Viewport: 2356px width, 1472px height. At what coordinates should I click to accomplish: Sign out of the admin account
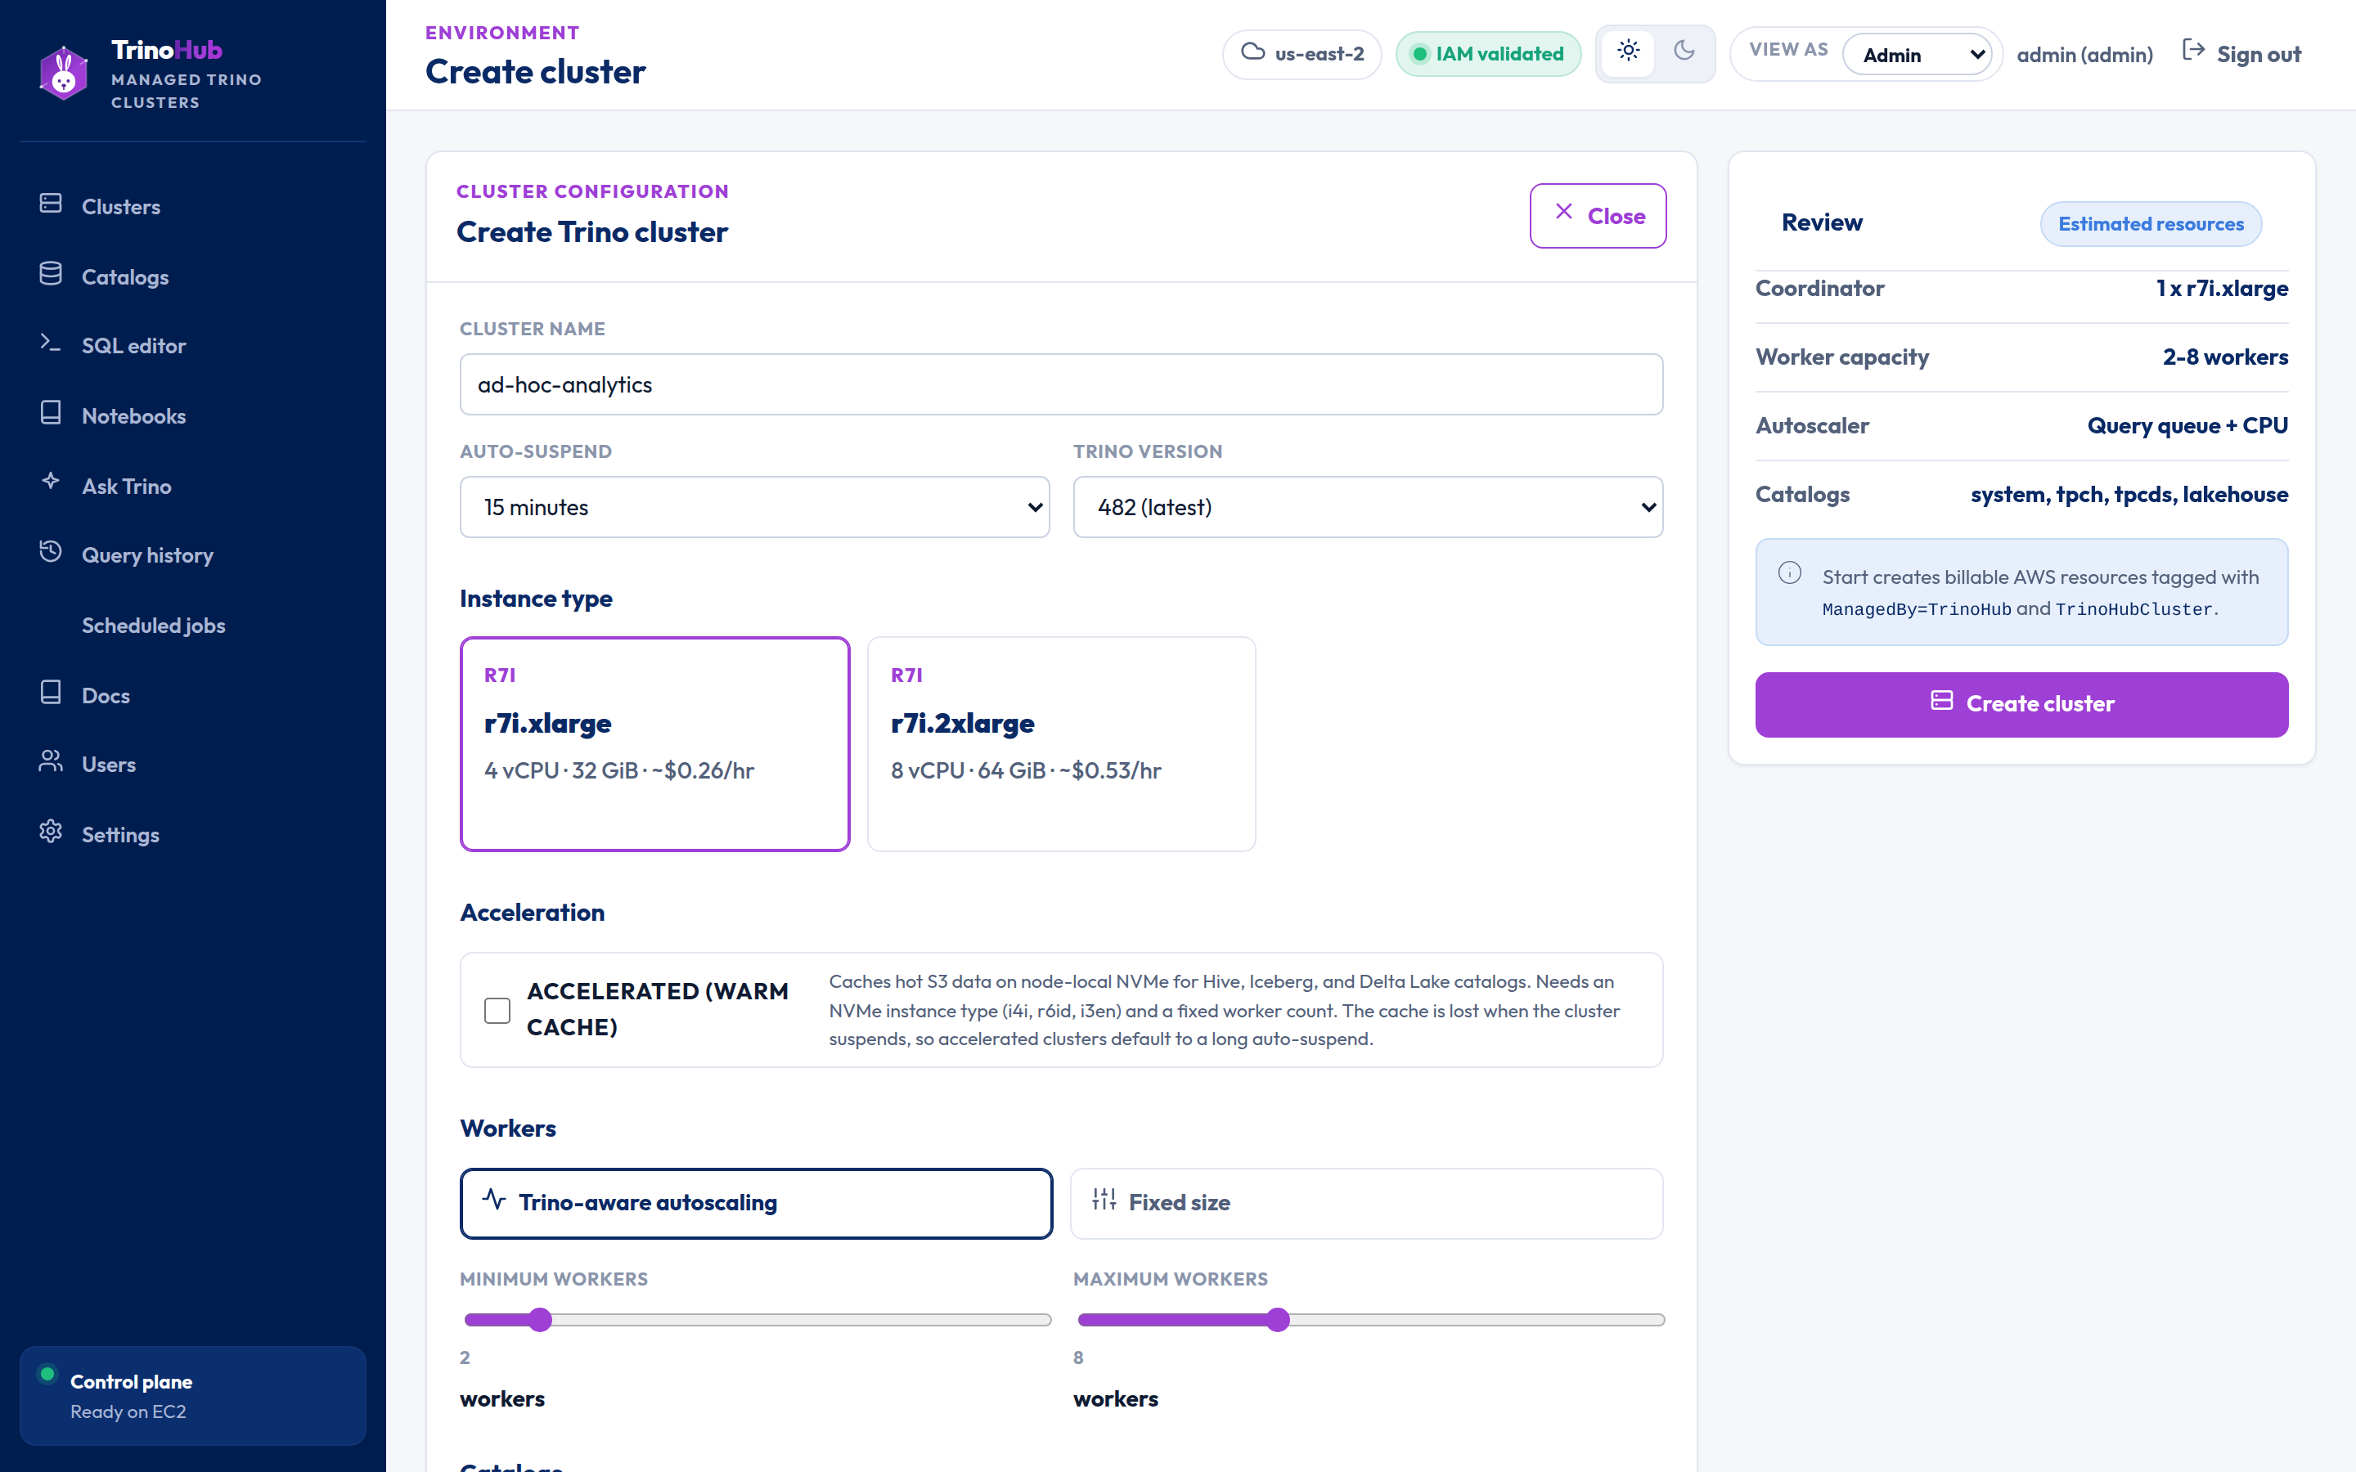pyautogui.click(x=2241, y=55)
